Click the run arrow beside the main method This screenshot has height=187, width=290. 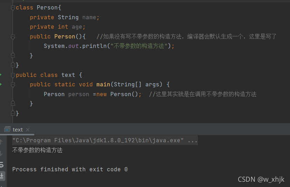click(1, 84)
